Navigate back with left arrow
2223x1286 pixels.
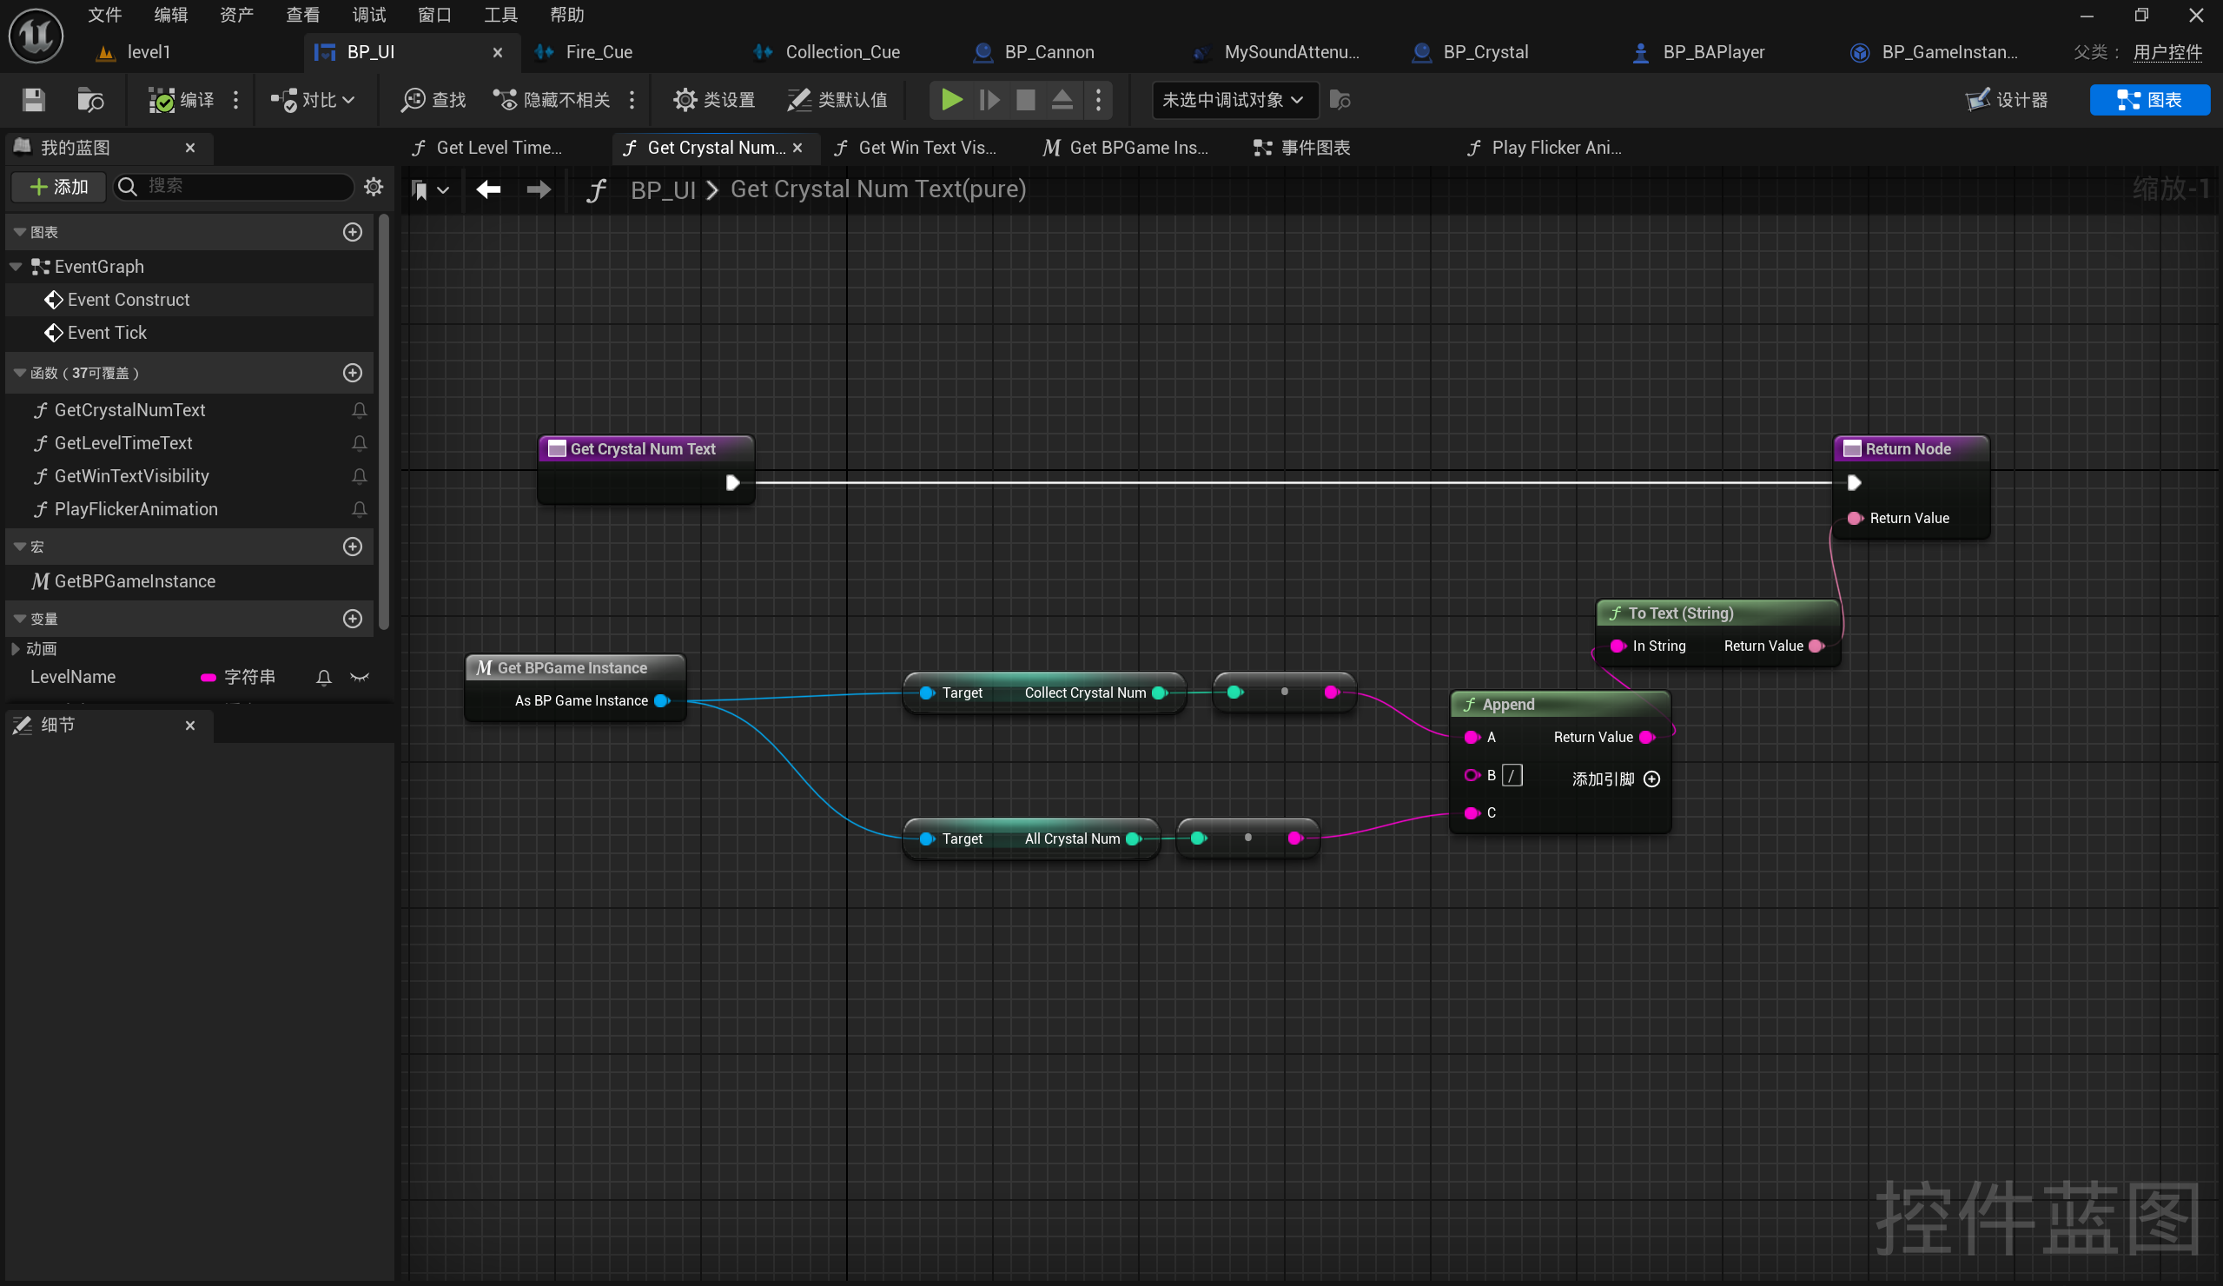488,189
